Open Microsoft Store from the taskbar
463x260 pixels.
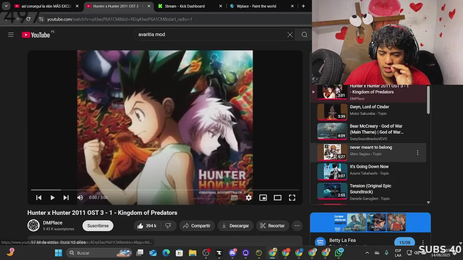[179, 253]
